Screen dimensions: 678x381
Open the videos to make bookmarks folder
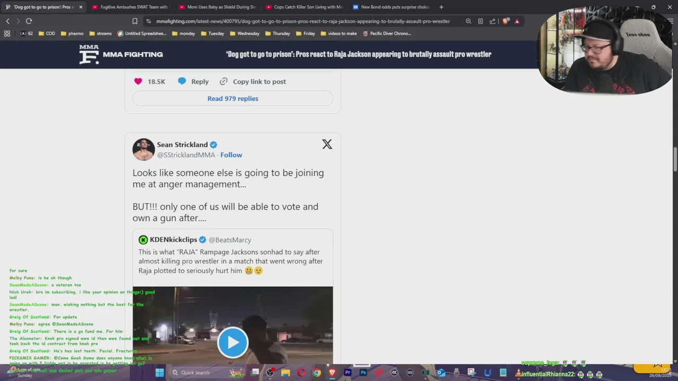click(x=338, y=33)
